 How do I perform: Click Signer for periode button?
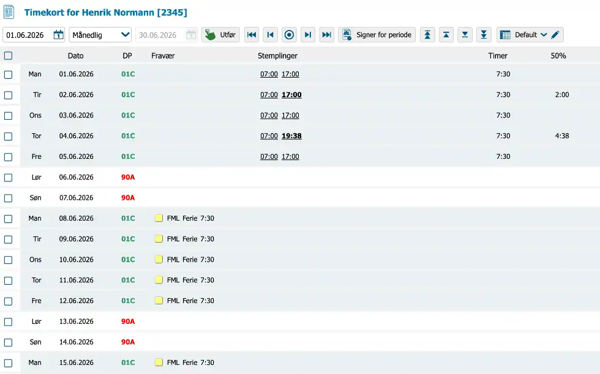click(x=377, y=35)
